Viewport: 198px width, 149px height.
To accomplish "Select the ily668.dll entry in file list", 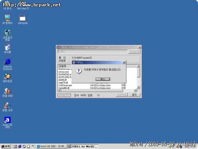I will 63,80.
